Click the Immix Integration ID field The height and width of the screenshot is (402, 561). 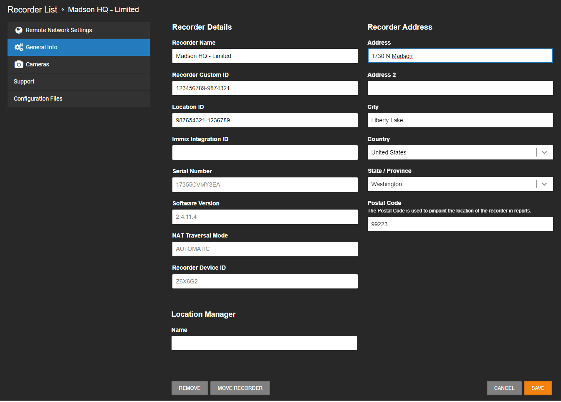[x=265, y=152]
